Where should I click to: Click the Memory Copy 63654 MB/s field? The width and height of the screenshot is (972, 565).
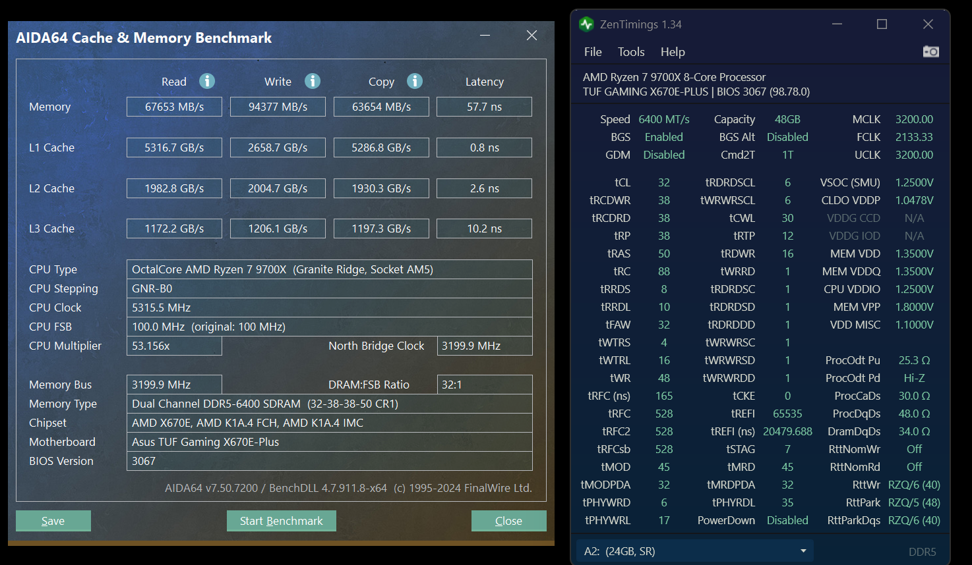pyautogui.click(x=381, y=107)
